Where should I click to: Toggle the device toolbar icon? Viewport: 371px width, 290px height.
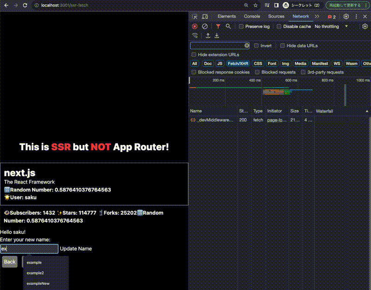[x=205, y=16]
